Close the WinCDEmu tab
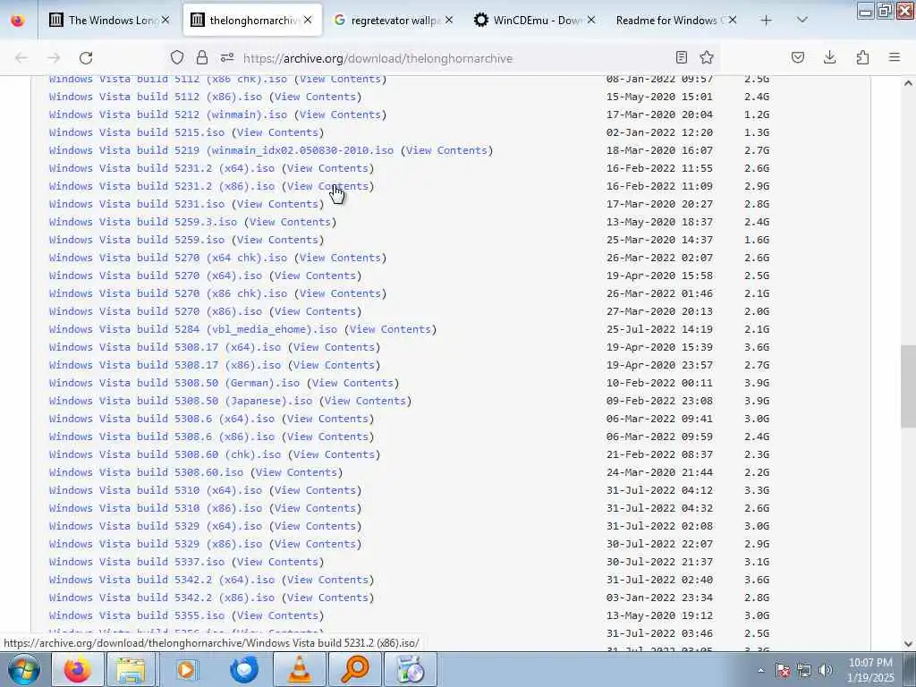This screenshot has height=687, width=916. (591, 21)
